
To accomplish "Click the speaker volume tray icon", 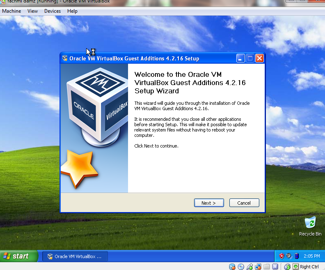I will pos(289,256).
